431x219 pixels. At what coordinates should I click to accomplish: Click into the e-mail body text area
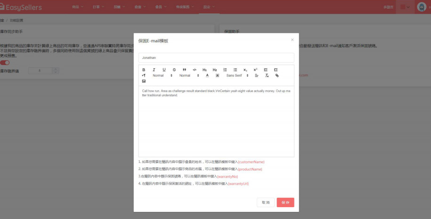216,122
